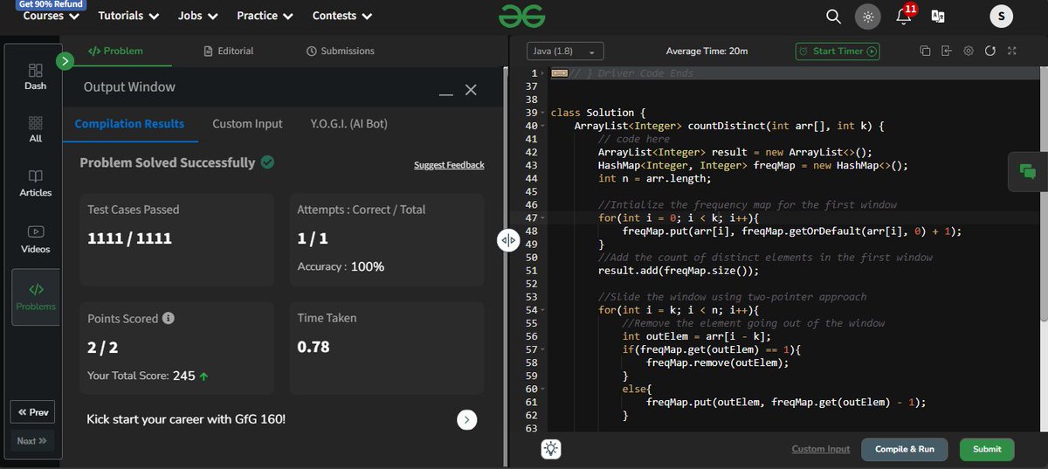Click the Kick start your career banner text

tap(186, 419)
